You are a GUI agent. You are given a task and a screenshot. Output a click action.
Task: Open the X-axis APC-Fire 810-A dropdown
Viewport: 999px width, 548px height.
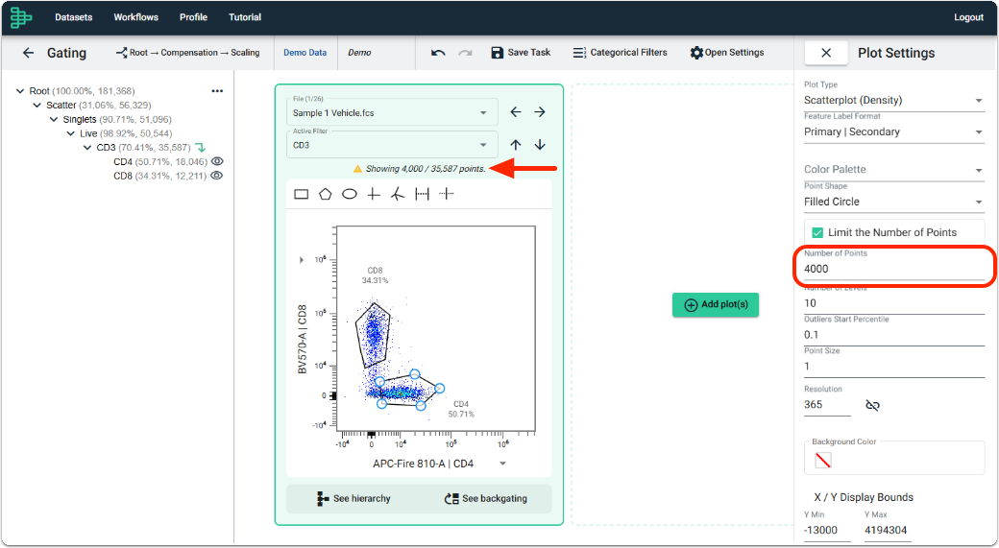502,464
